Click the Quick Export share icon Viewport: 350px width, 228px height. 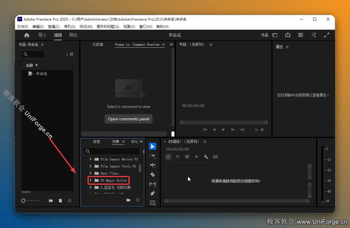288,35
